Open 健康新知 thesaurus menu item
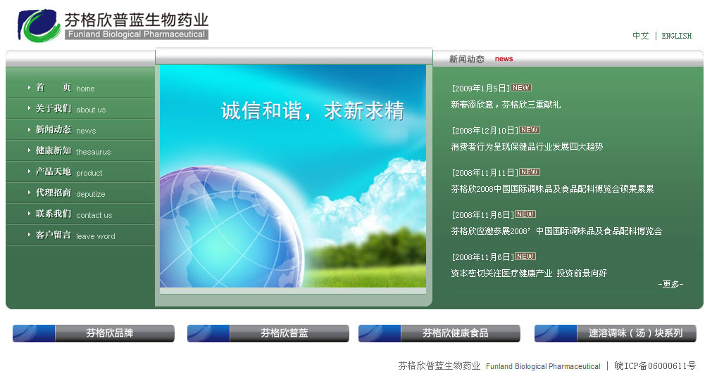The image size is (712, 388). tap(73, 151)
